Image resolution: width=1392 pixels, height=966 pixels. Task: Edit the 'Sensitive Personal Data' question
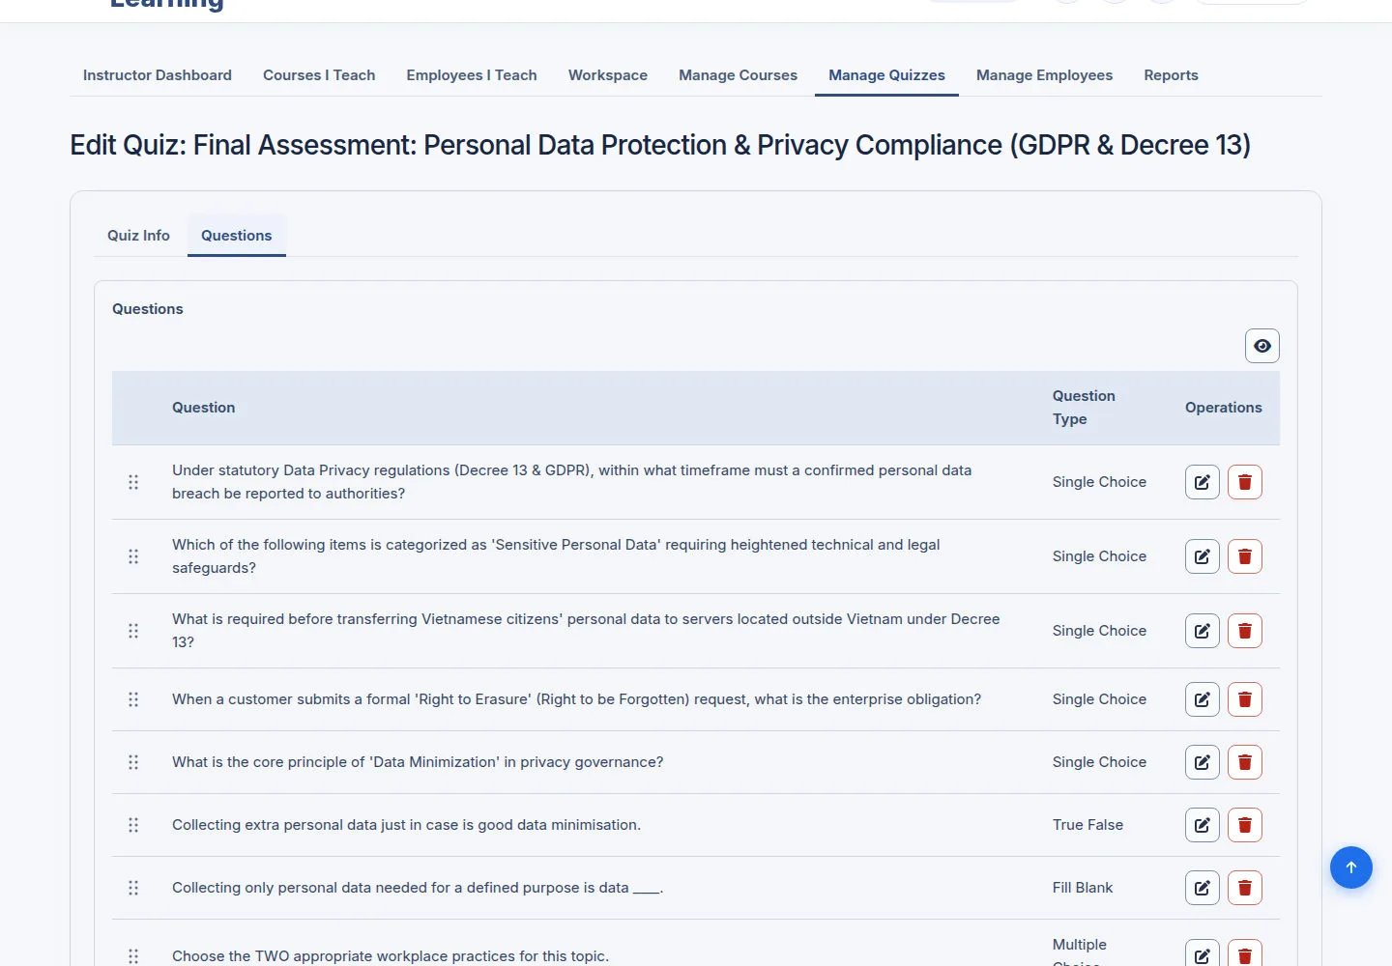[x=1203, y=556]
